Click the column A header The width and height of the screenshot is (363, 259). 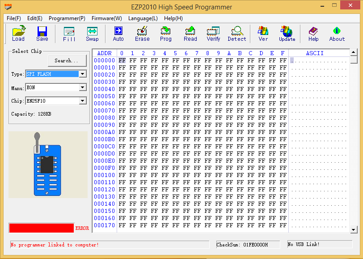229,53
